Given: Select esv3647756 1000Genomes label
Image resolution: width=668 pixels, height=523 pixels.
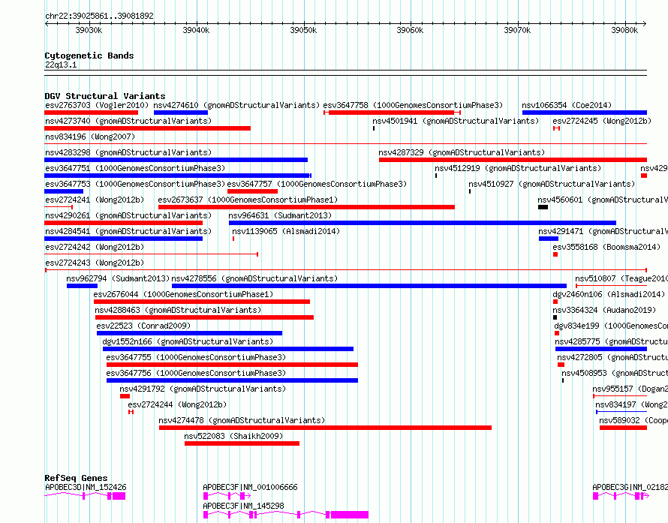Looking at the screenshot, I should [x=196, y=373].
